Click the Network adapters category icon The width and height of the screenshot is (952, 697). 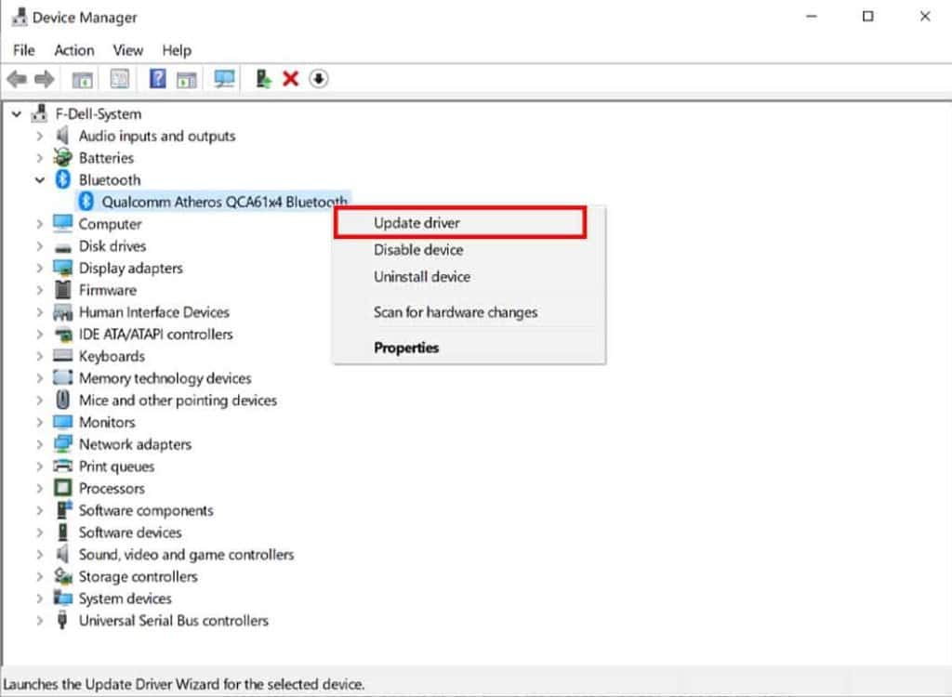[x=62, y=444]
